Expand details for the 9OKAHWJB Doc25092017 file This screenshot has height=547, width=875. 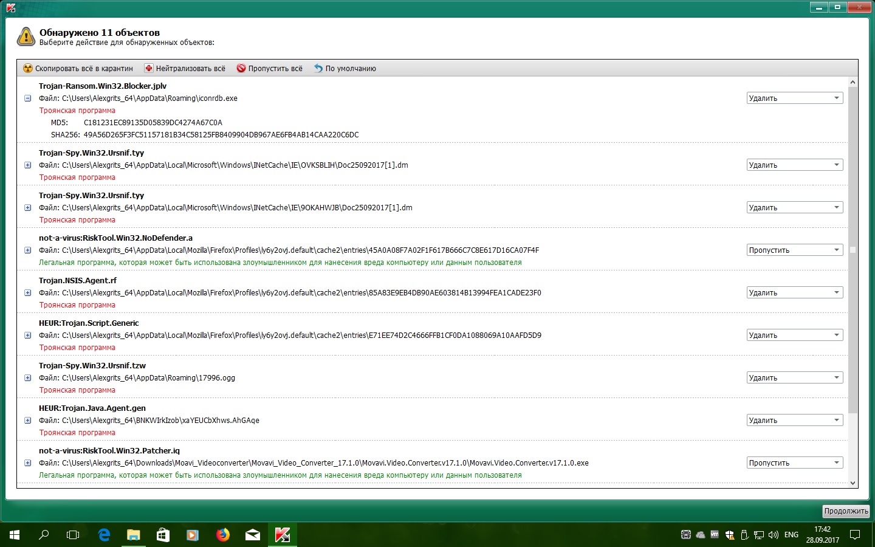(x=27, y=207)
